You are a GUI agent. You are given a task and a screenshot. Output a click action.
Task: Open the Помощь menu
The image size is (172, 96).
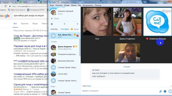98,5
